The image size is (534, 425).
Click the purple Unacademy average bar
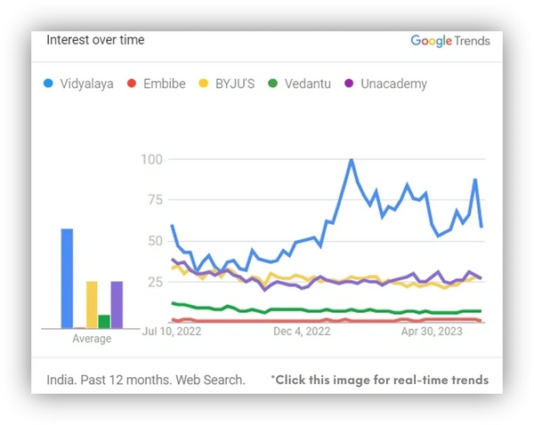[x=117, y=305]
